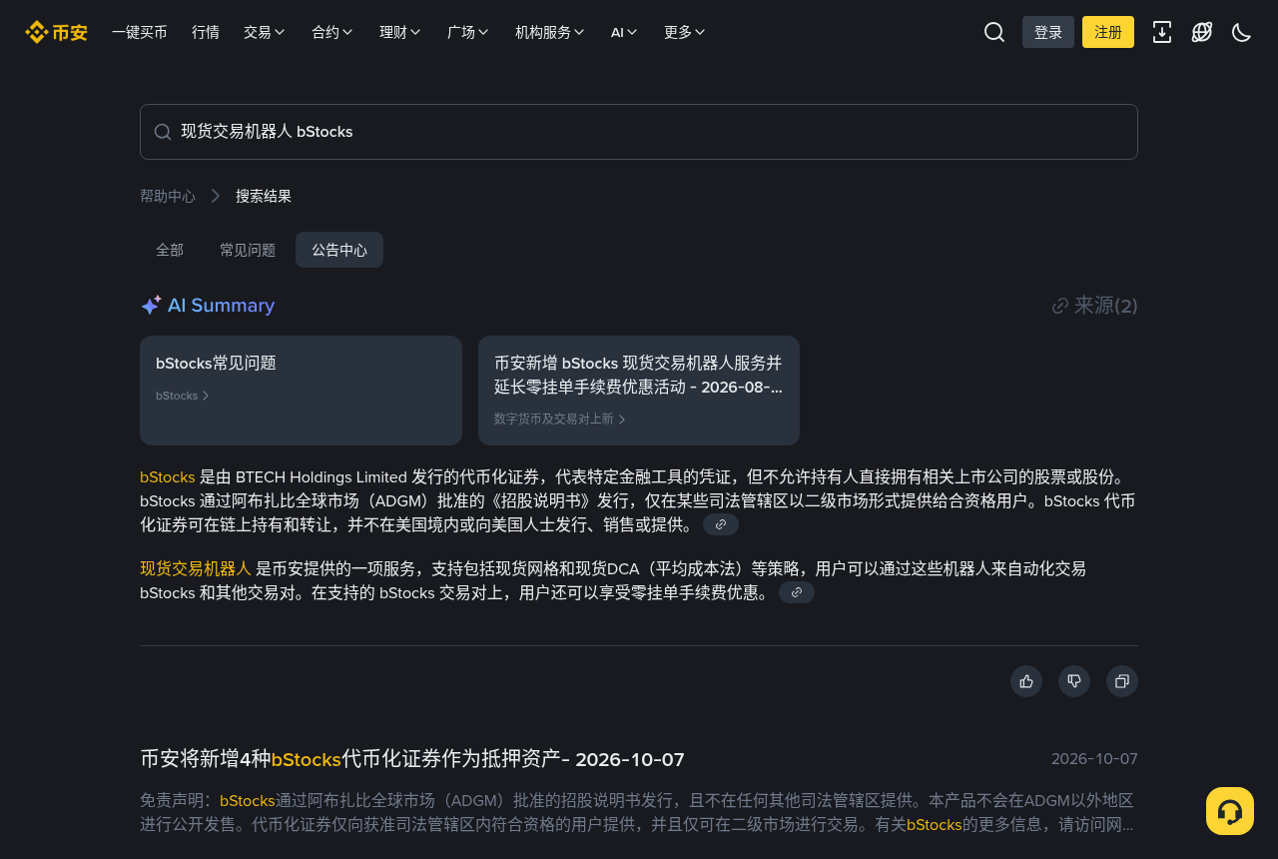The height and width of the screenshot is (859, 1278).
Task: Click the thumbs down feedback icon
Action: pyautogui.click(x=1074, y=681)
